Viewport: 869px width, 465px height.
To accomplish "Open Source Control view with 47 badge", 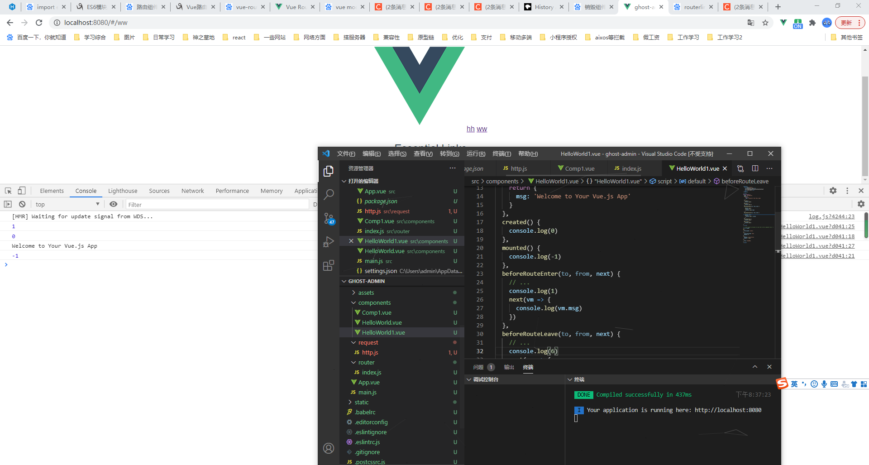I will [329, 219].
